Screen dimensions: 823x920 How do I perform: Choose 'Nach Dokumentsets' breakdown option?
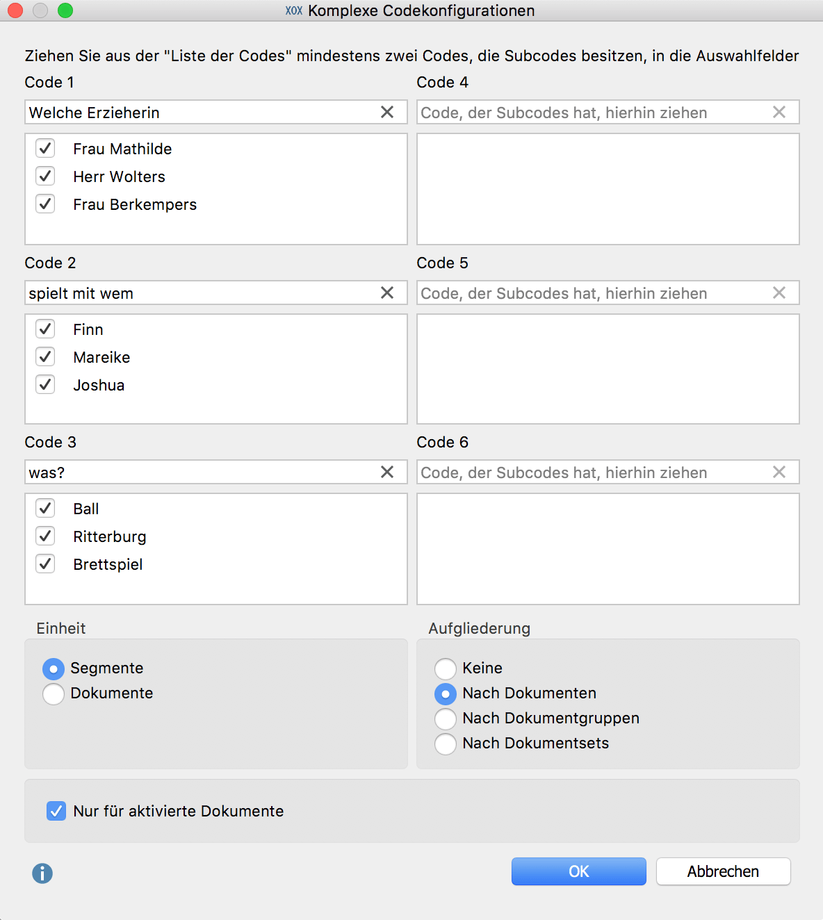pyautogui.click(x=446, y=744)
